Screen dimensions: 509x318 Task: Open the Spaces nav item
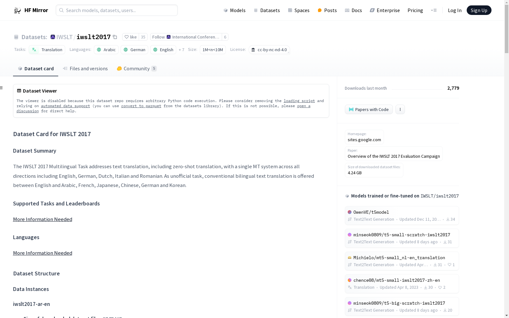click(x=299, y=10)
